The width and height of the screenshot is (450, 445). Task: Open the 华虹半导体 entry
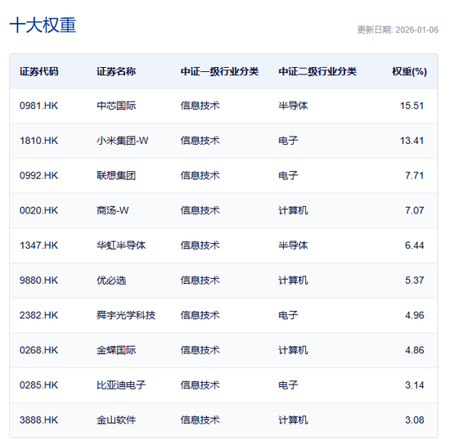pos(121,245)
